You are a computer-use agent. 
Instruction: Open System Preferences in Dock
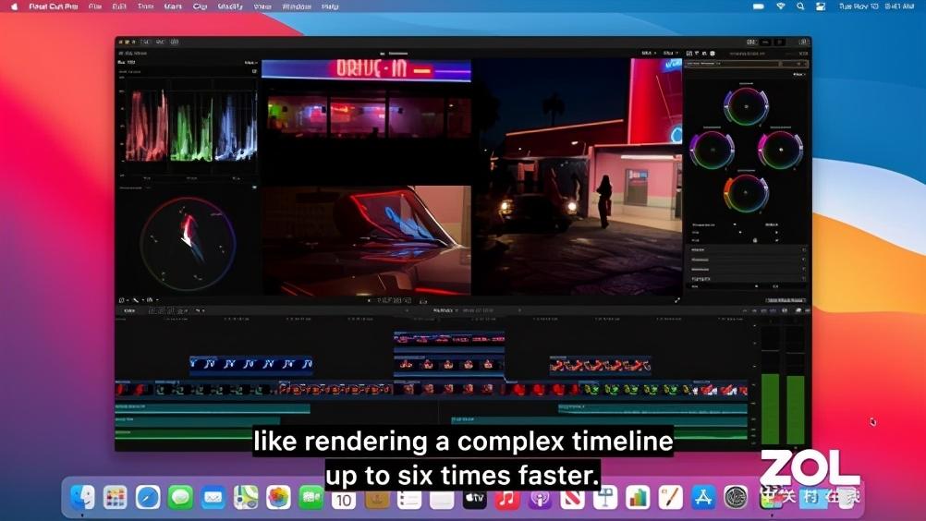tap(736, 497)
